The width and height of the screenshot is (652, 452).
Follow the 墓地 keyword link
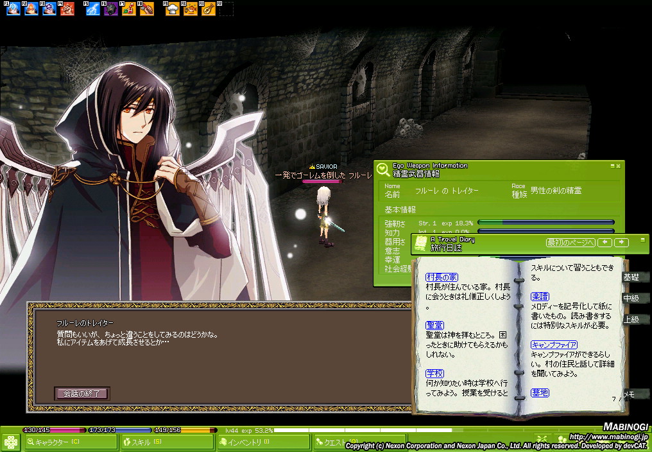[x=540, y=392]
